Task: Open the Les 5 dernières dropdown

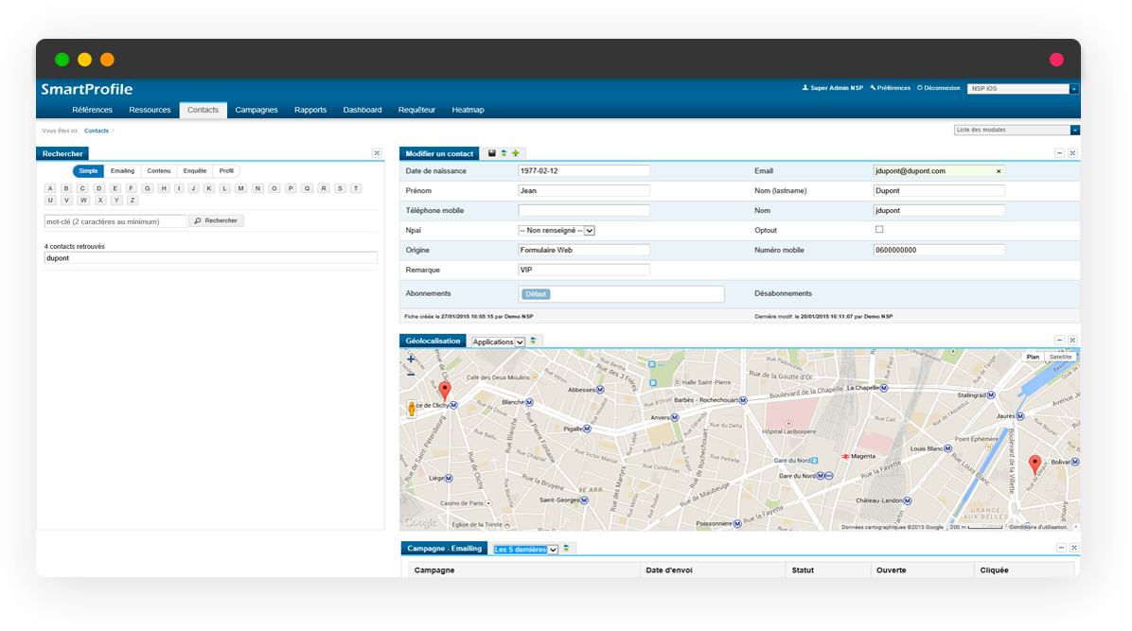Action: pos(526,549)
